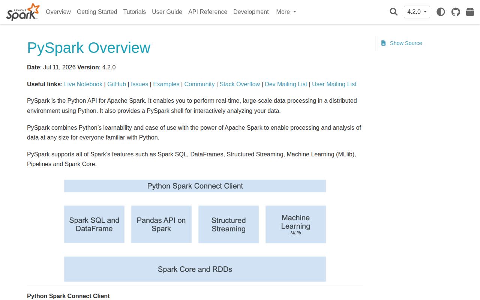Open API Reference in navbar

click(x=208, y=12)
